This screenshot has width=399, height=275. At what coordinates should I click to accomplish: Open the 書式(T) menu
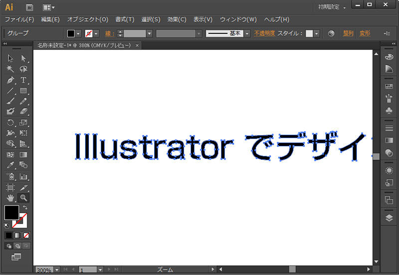pos(125,19)
